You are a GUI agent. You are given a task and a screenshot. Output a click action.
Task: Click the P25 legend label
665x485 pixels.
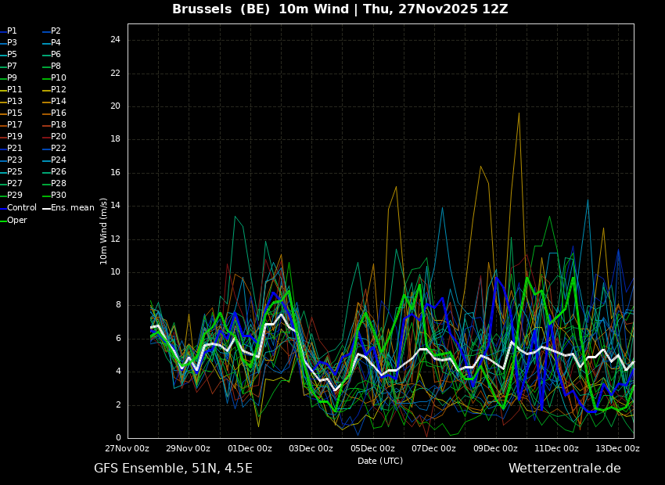[15, 171]
